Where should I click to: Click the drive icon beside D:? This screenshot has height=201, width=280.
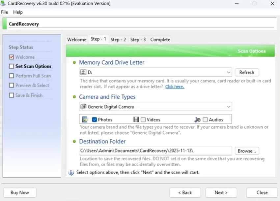pyautogui.click(x=83, y=72)
